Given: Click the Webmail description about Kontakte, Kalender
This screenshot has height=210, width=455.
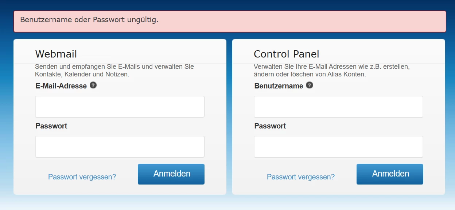Looking at the screenshot, I should point(114,71).
